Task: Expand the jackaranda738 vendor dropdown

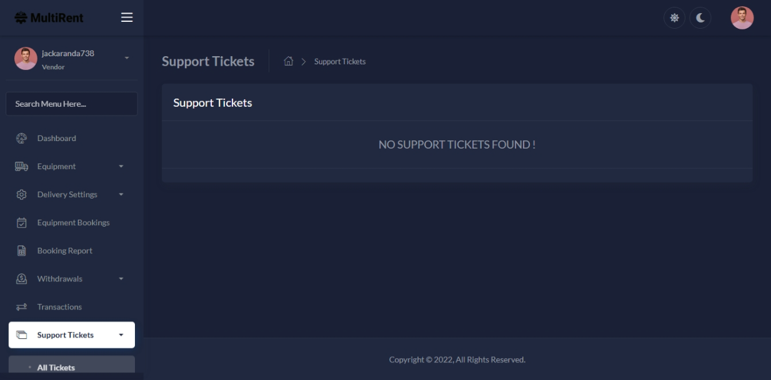Action: click(127, 58)
